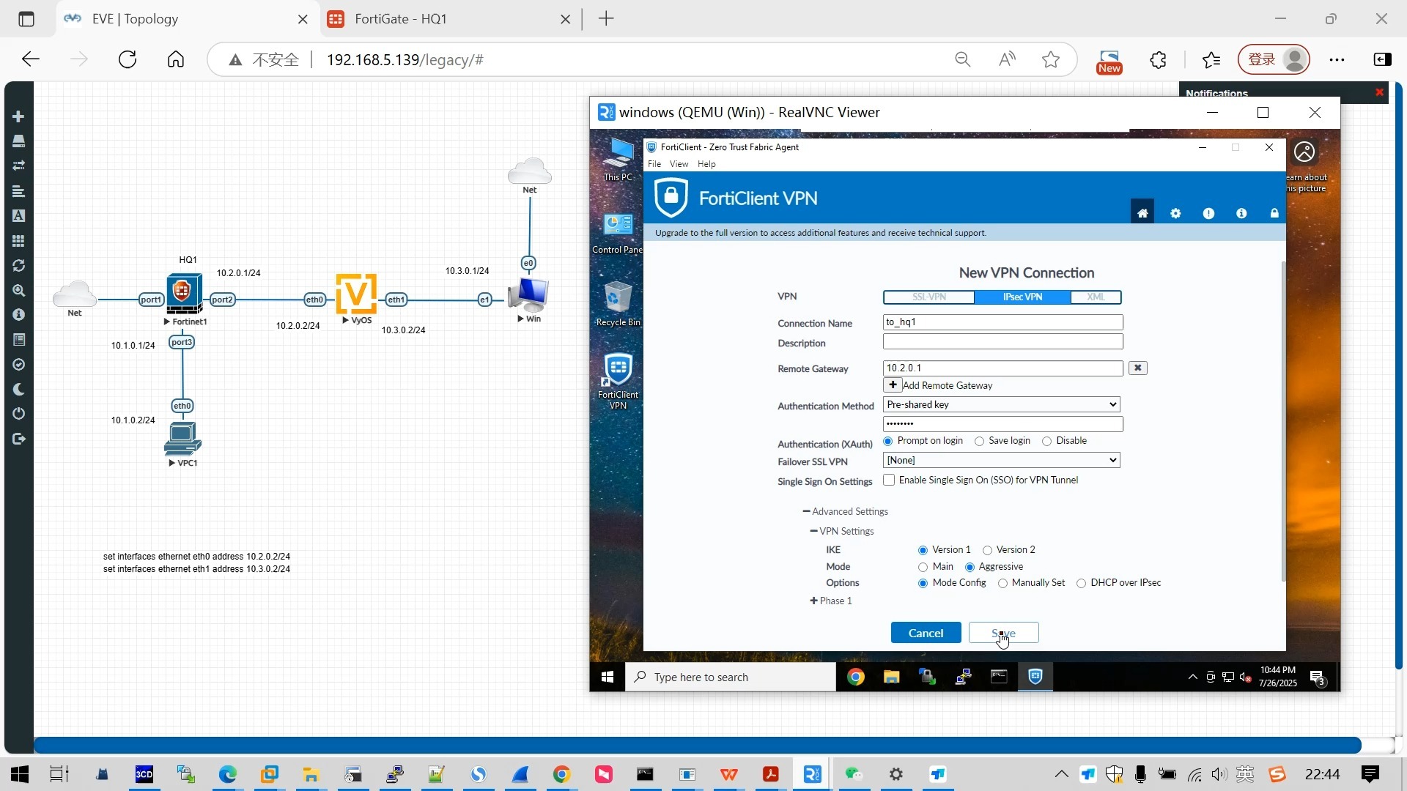The image size is (1407, 791).
Task: Enable Single Sign On for VPN Tunnel
Action: 889,480
